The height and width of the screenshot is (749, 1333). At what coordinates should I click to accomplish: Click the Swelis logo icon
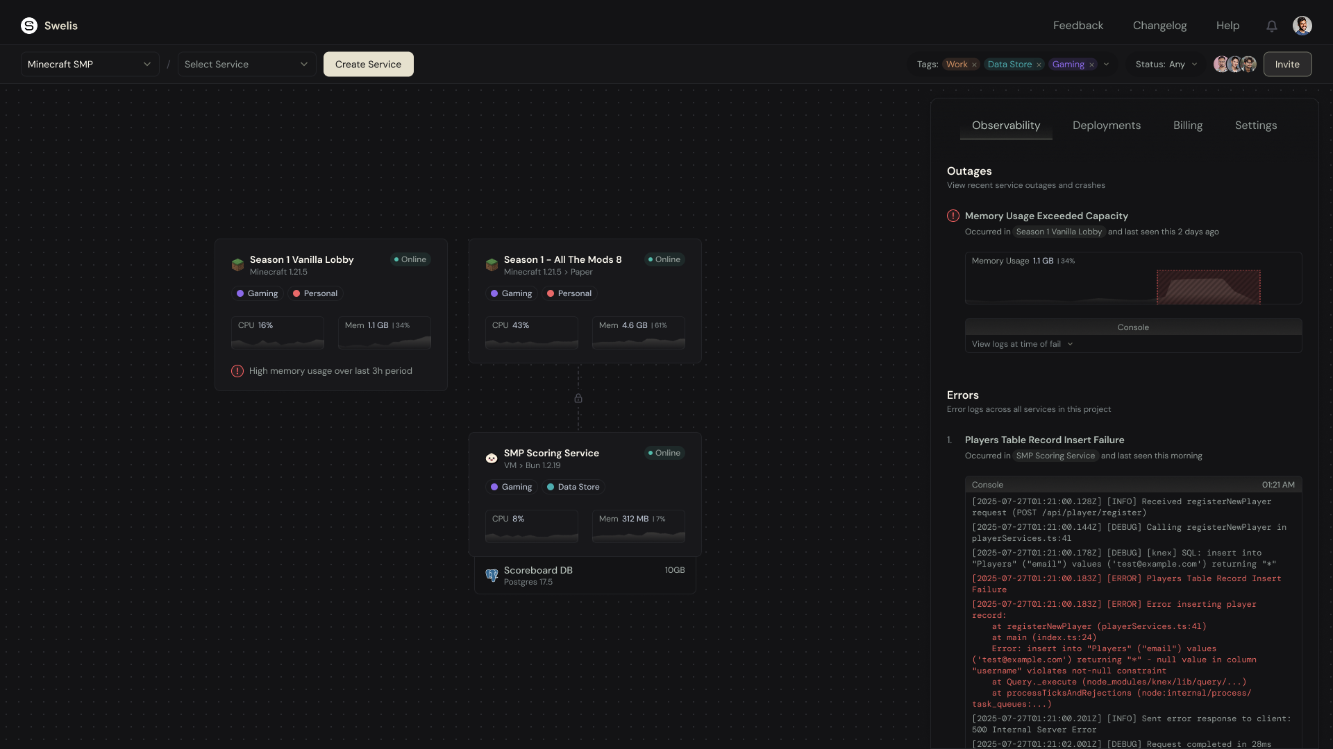tap(29, 26)
